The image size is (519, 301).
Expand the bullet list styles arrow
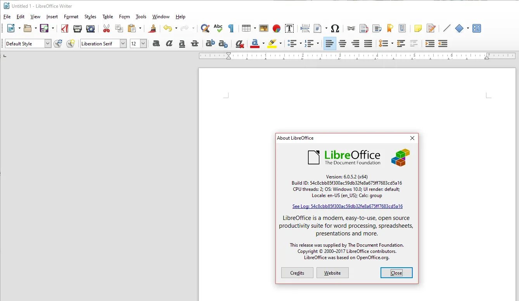[301, 44]
